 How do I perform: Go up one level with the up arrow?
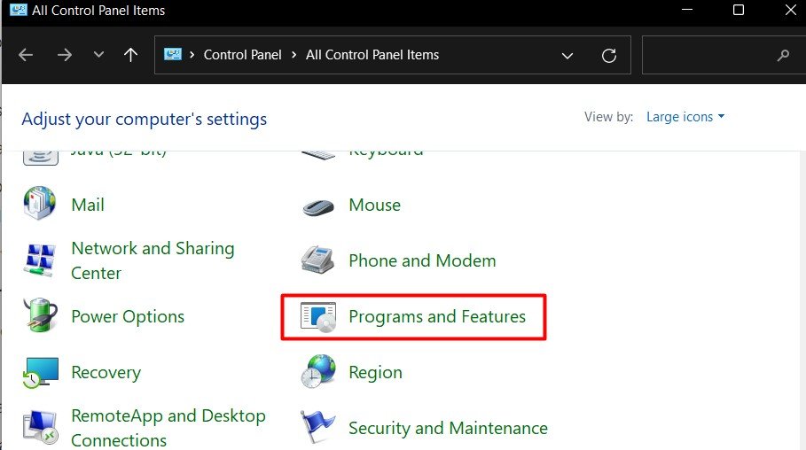130,55
